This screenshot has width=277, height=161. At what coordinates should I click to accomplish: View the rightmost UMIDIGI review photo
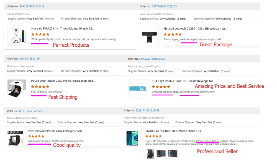pyautogui.click(x=172, y=154)
